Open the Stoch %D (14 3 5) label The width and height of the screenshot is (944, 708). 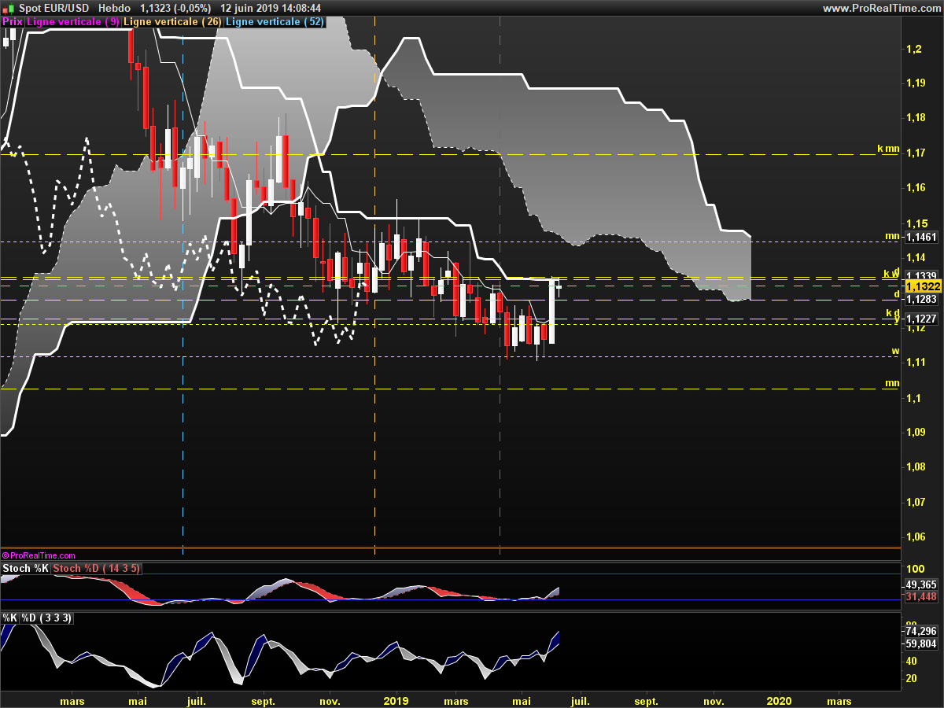[x=97, y=569]
